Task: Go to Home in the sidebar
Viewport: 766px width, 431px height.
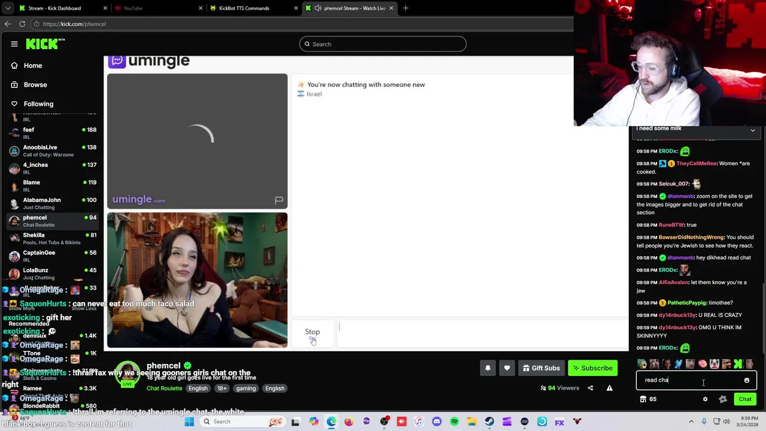Action: 33,65
